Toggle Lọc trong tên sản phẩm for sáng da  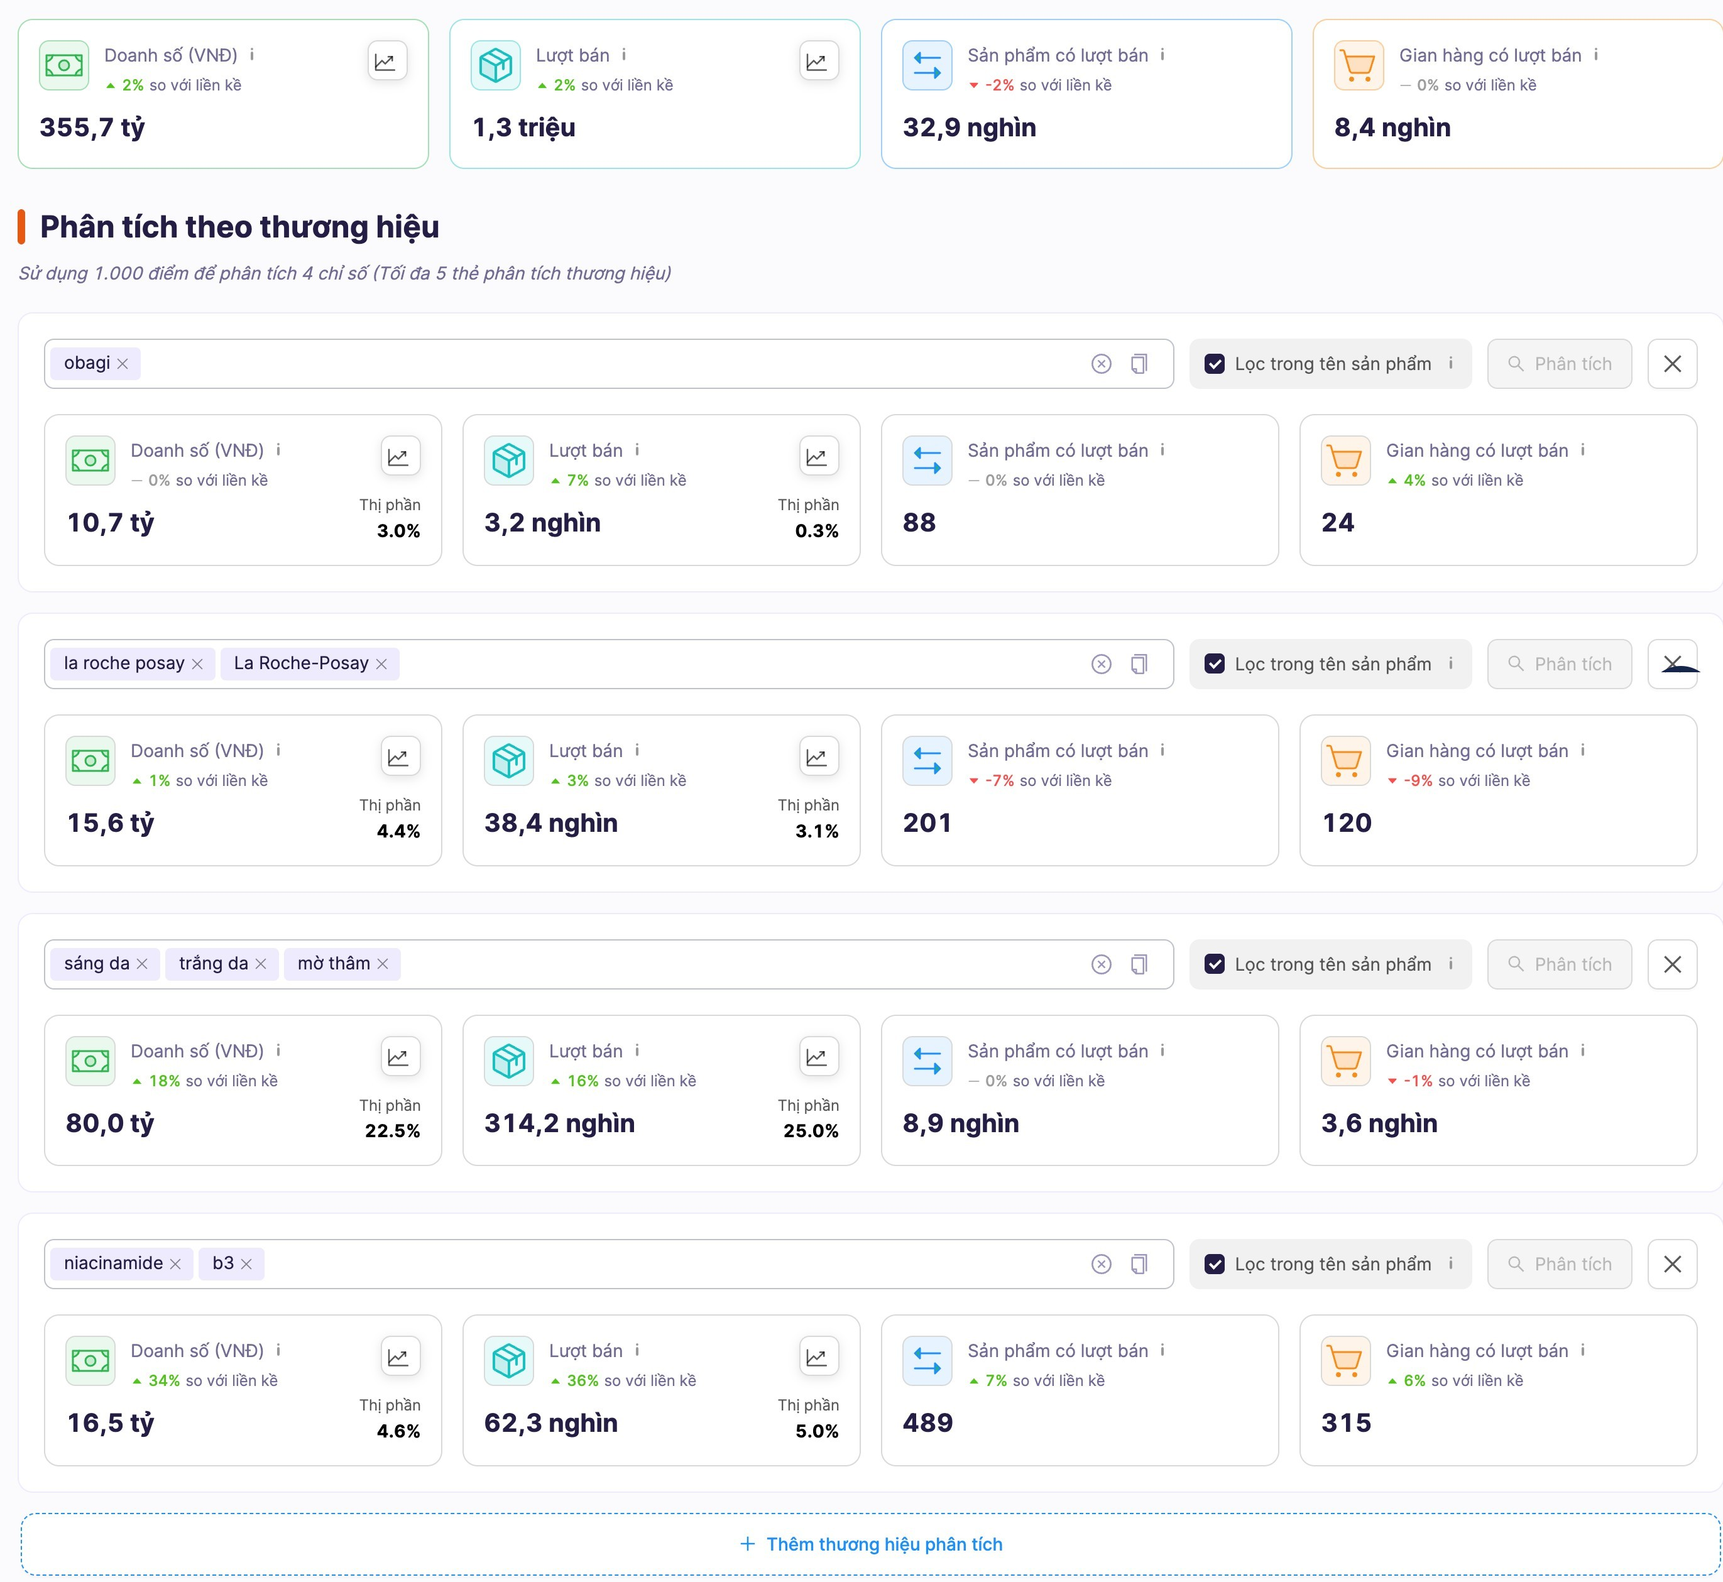tap(1214, 965)
